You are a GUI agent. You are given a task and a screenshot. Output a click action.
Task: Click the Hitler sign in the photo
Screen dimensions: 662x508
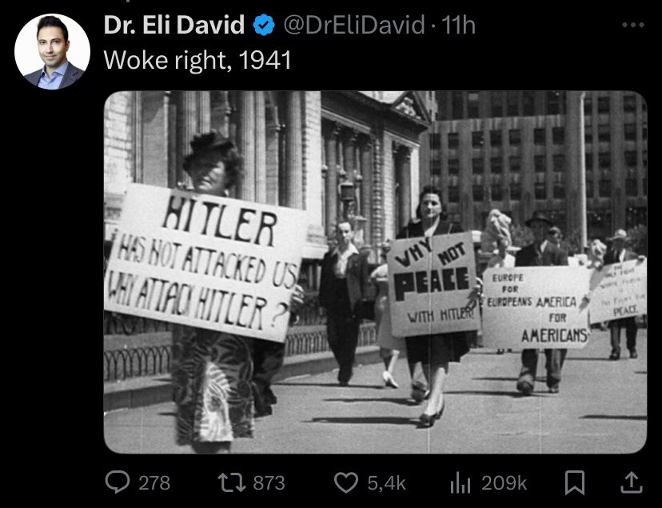[205, 262]
